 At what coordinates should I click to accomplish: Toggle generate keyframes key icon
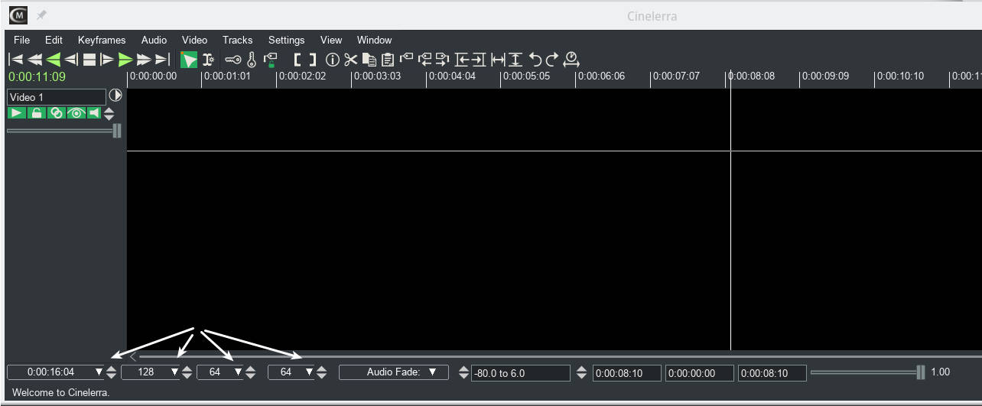click(x=233, y=59)
